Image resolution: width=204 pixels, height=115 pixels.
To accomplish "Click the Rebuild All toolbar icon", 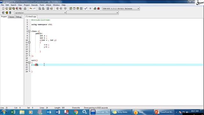I will click(81, 9).
